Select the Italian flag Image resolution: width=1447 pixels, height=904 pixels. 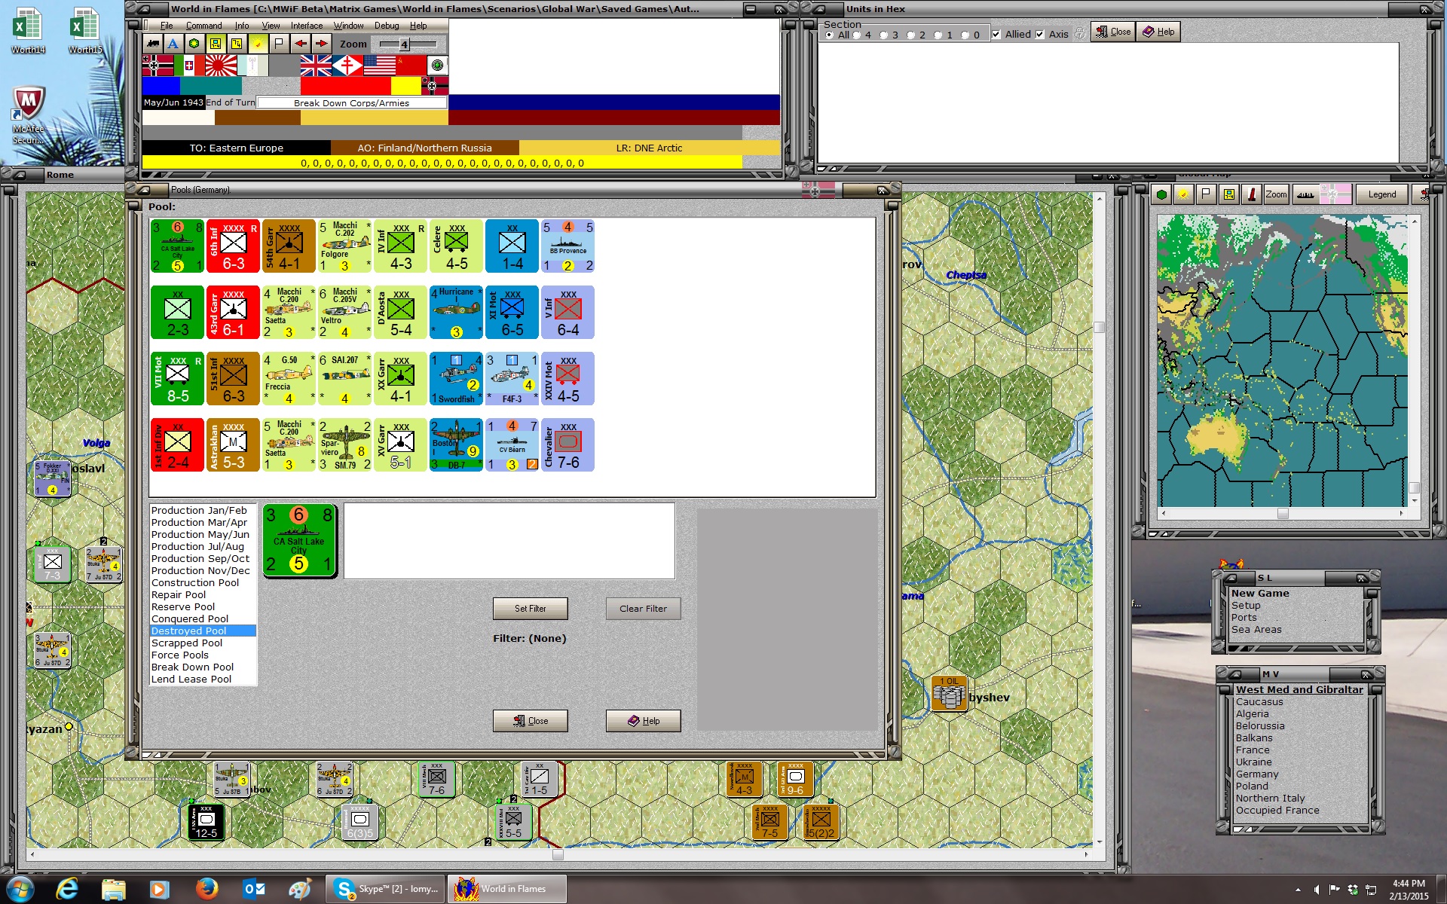[189, 66]
